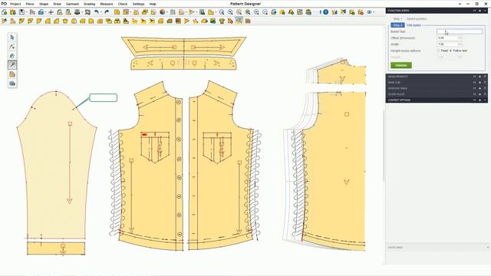Click the first icon in second toolbar row

(x=5, y=21)
